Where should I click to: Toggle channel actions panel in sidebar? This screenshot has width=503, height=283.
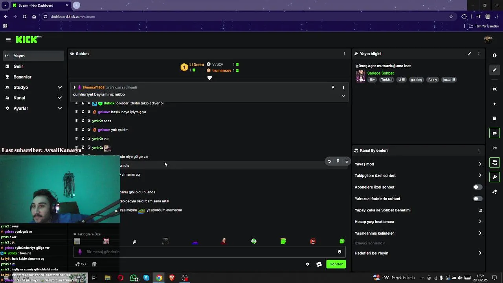pos(494,162)
